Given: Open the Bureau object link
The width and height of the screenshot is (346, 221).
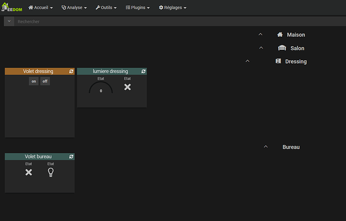Looking at the screenshot, I should [291, 147].
